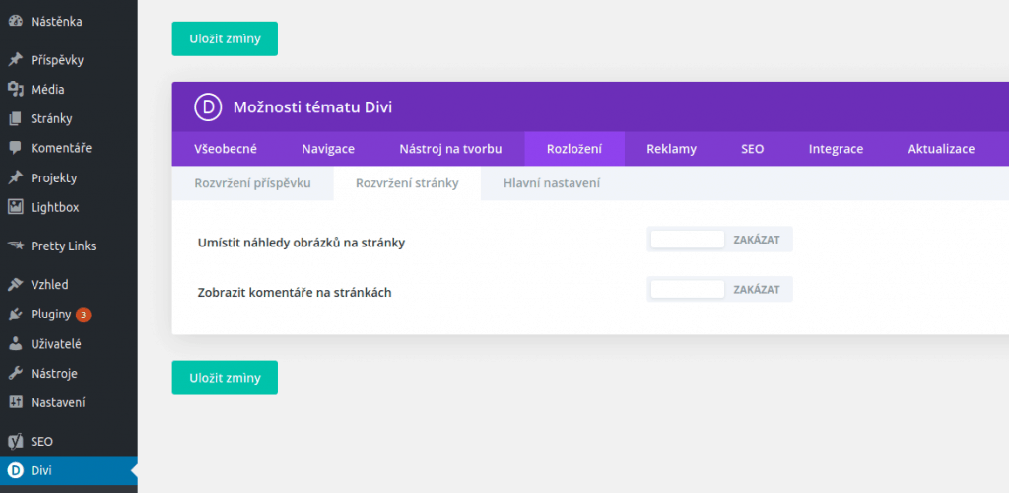Screen dimensions: 1009x493
Task: Open the Pluginy menu item
Action: [69, 315]
